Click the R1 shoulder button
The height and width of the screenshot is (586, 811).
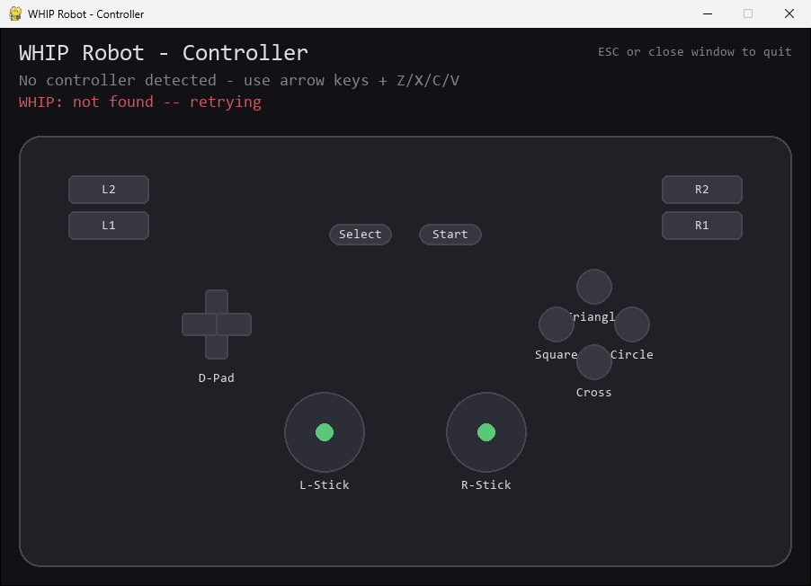702,226
